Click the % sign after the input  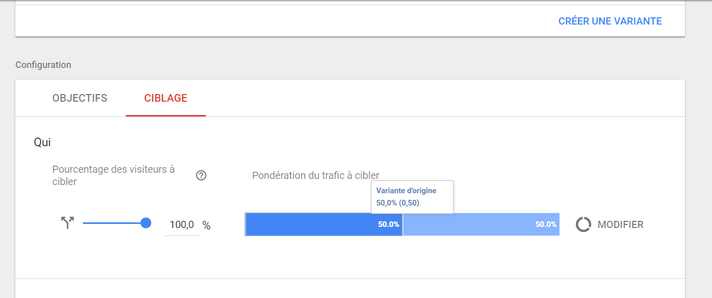pos(206,225)
